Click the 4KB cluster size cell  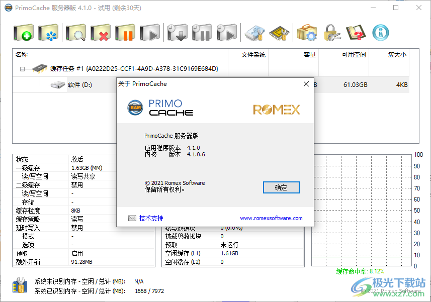click(x=402, y=85)
